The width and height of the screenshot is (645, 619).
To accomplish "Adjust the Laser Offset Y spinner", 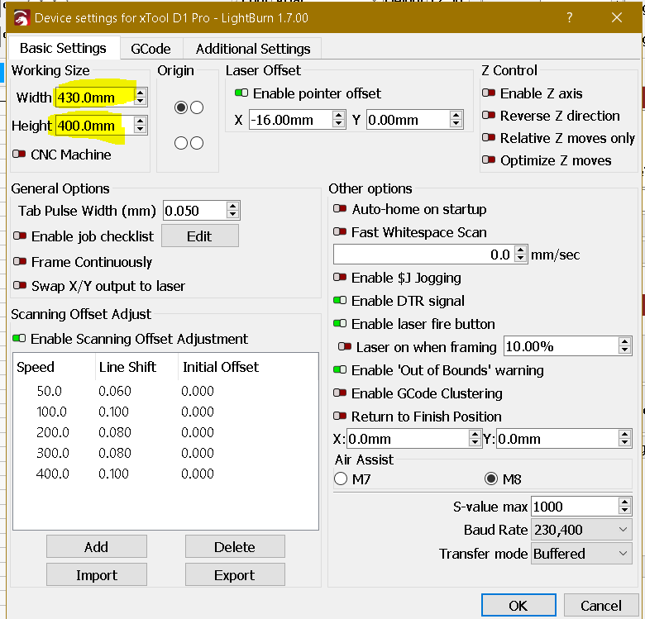I will pos(456,120).
